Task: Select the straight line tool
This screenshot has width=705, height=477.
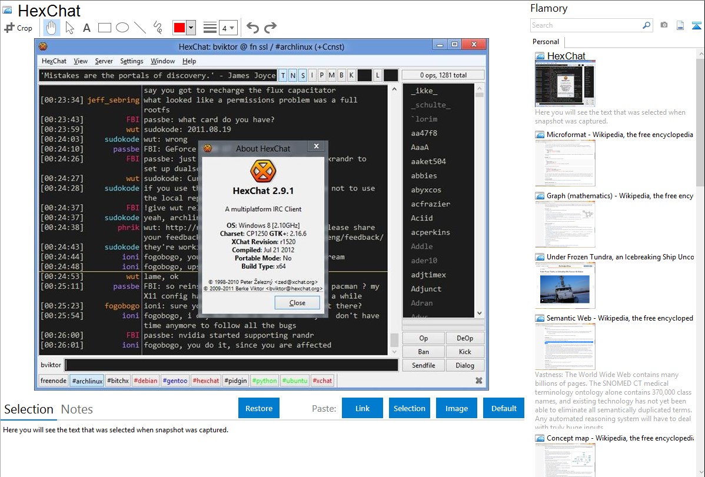Action: click(x=140, y=28)
